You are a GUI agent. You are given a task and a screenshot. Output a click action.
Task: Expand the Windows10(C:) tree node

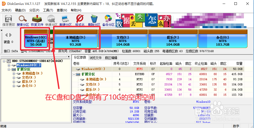pyautogui.click(x=9, y=65)
